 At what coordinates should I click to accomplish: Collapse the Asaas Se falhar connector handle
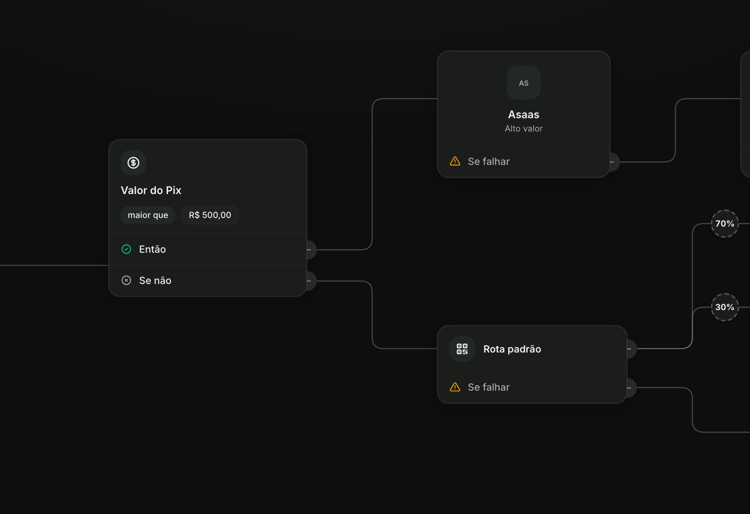point(615,162)
